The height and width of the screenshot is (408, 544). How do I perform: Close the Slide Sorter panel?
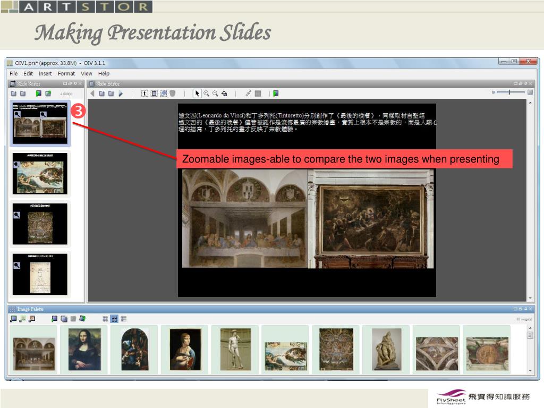point(80,83)
